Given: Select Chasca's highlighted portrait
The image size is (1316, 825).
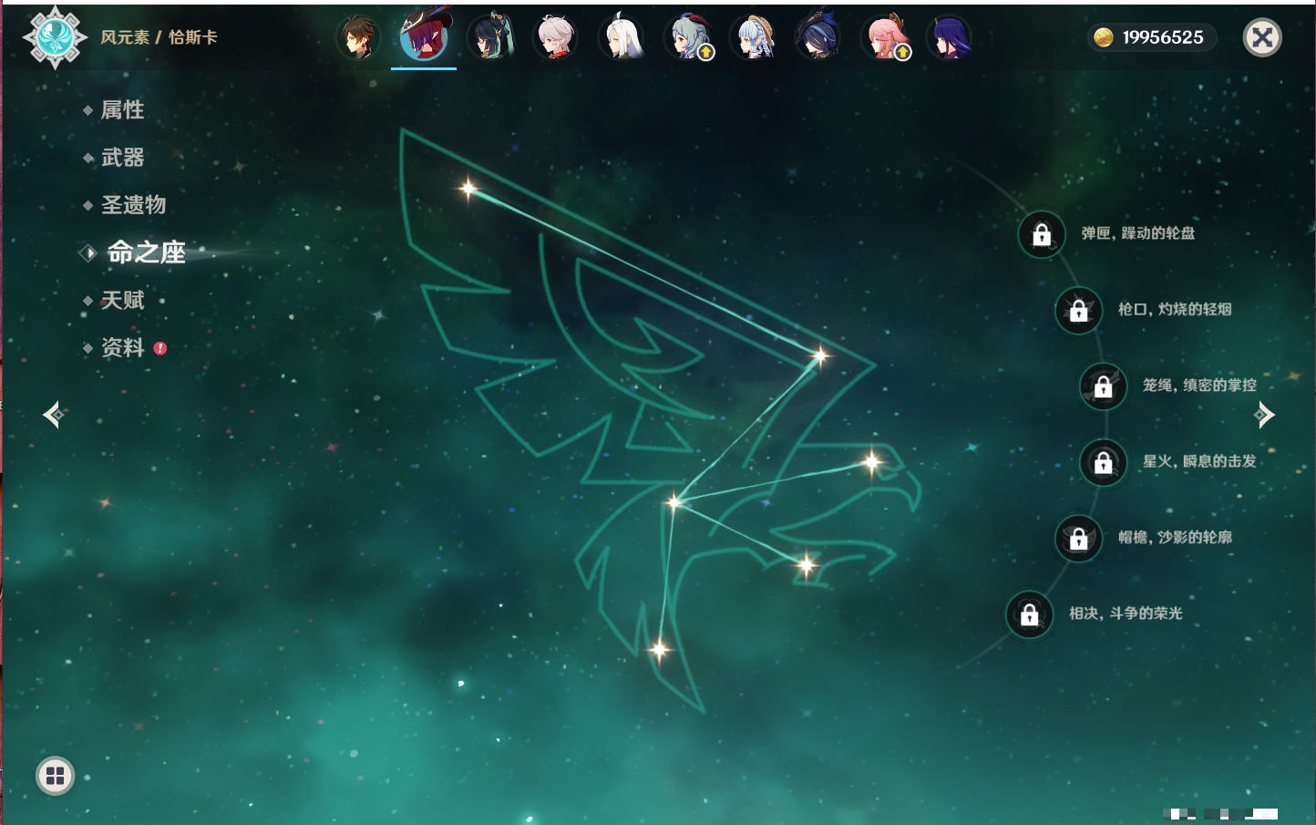Looking at the screenshot, I should [x=424, y=37].
